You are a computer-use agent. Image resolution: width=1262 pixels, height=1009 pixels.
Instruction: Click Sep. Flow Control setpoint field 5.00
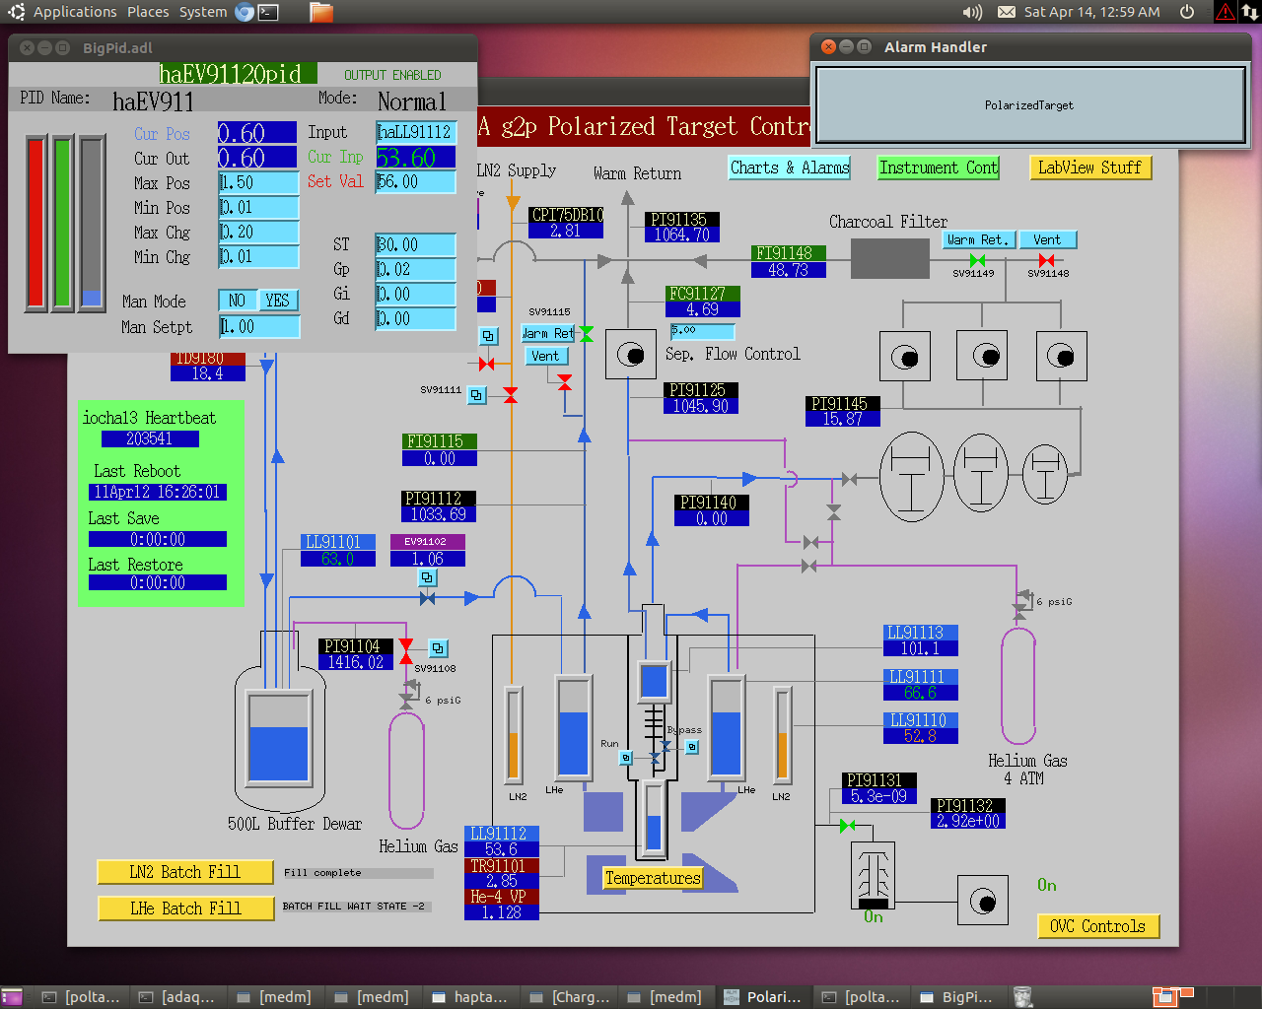pos(702,331)
